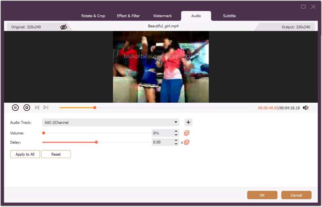Click the apply icon beside Delay
The image size is (322, 207).
tap(187, 142)
